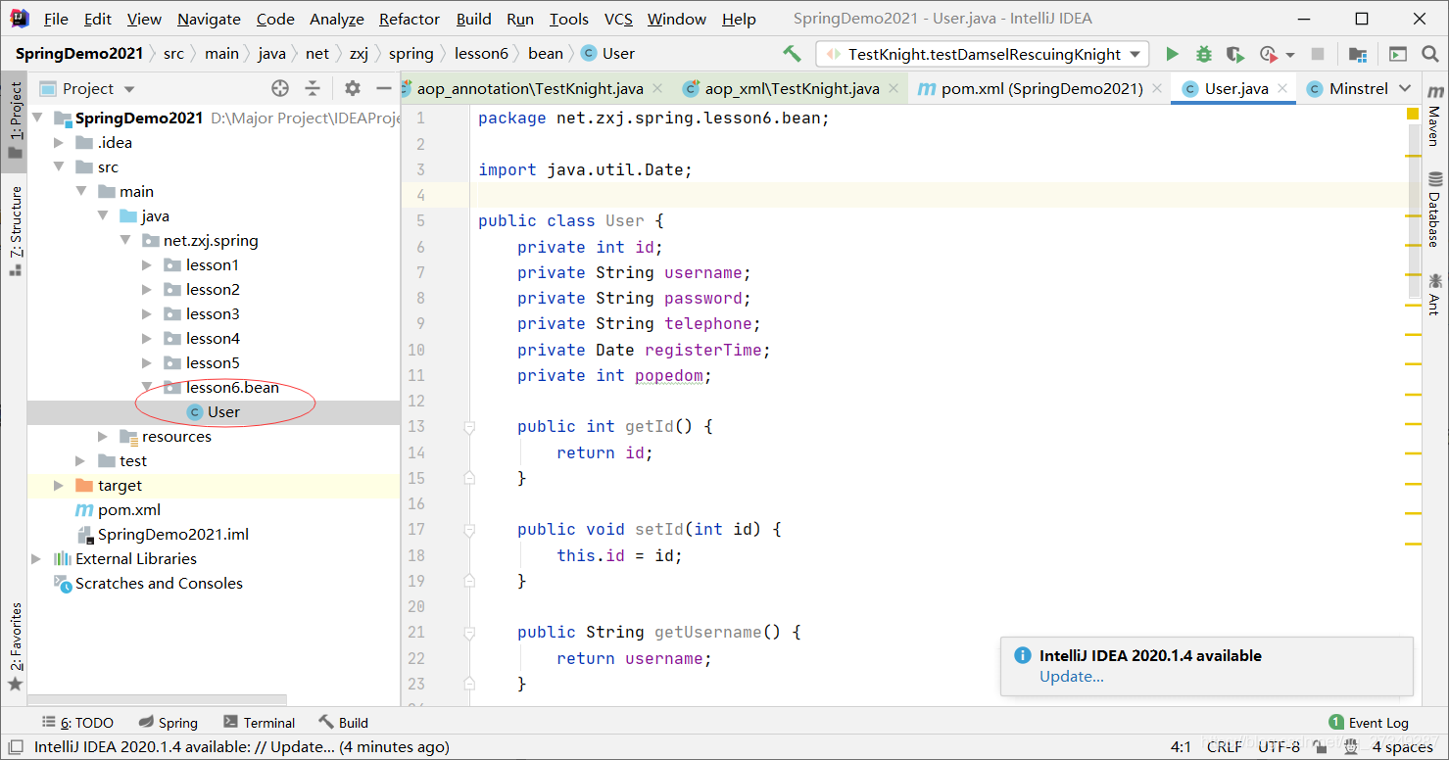Collapse the lesson6.bean package

point(147,387)
